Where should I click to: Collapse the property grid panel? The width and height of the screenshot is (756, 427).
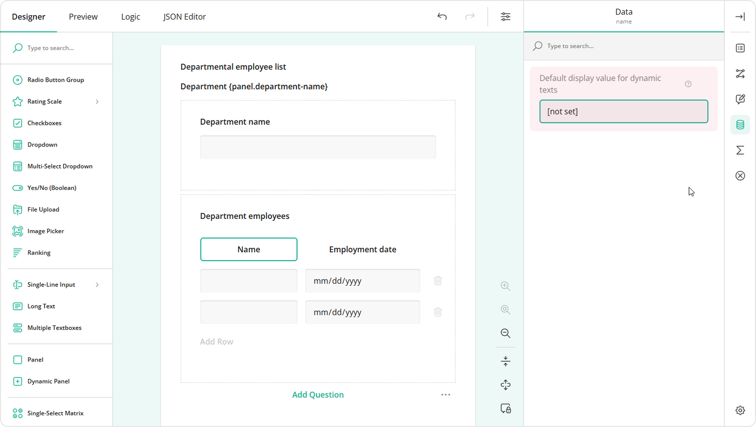tap(740, 16)
